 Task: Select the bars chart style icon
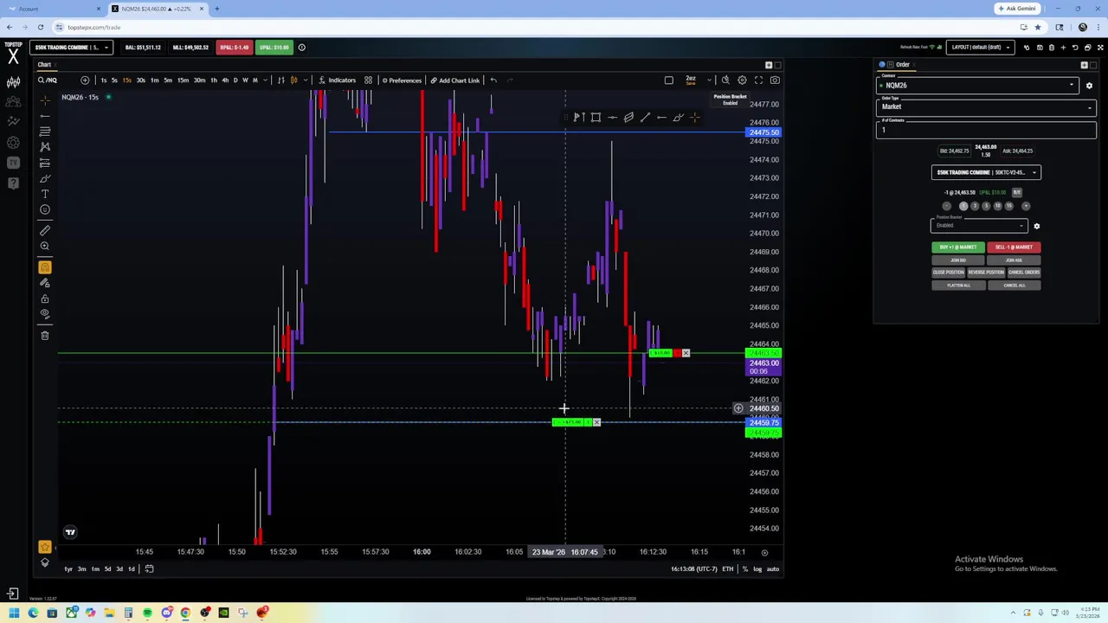coord(281,80)
